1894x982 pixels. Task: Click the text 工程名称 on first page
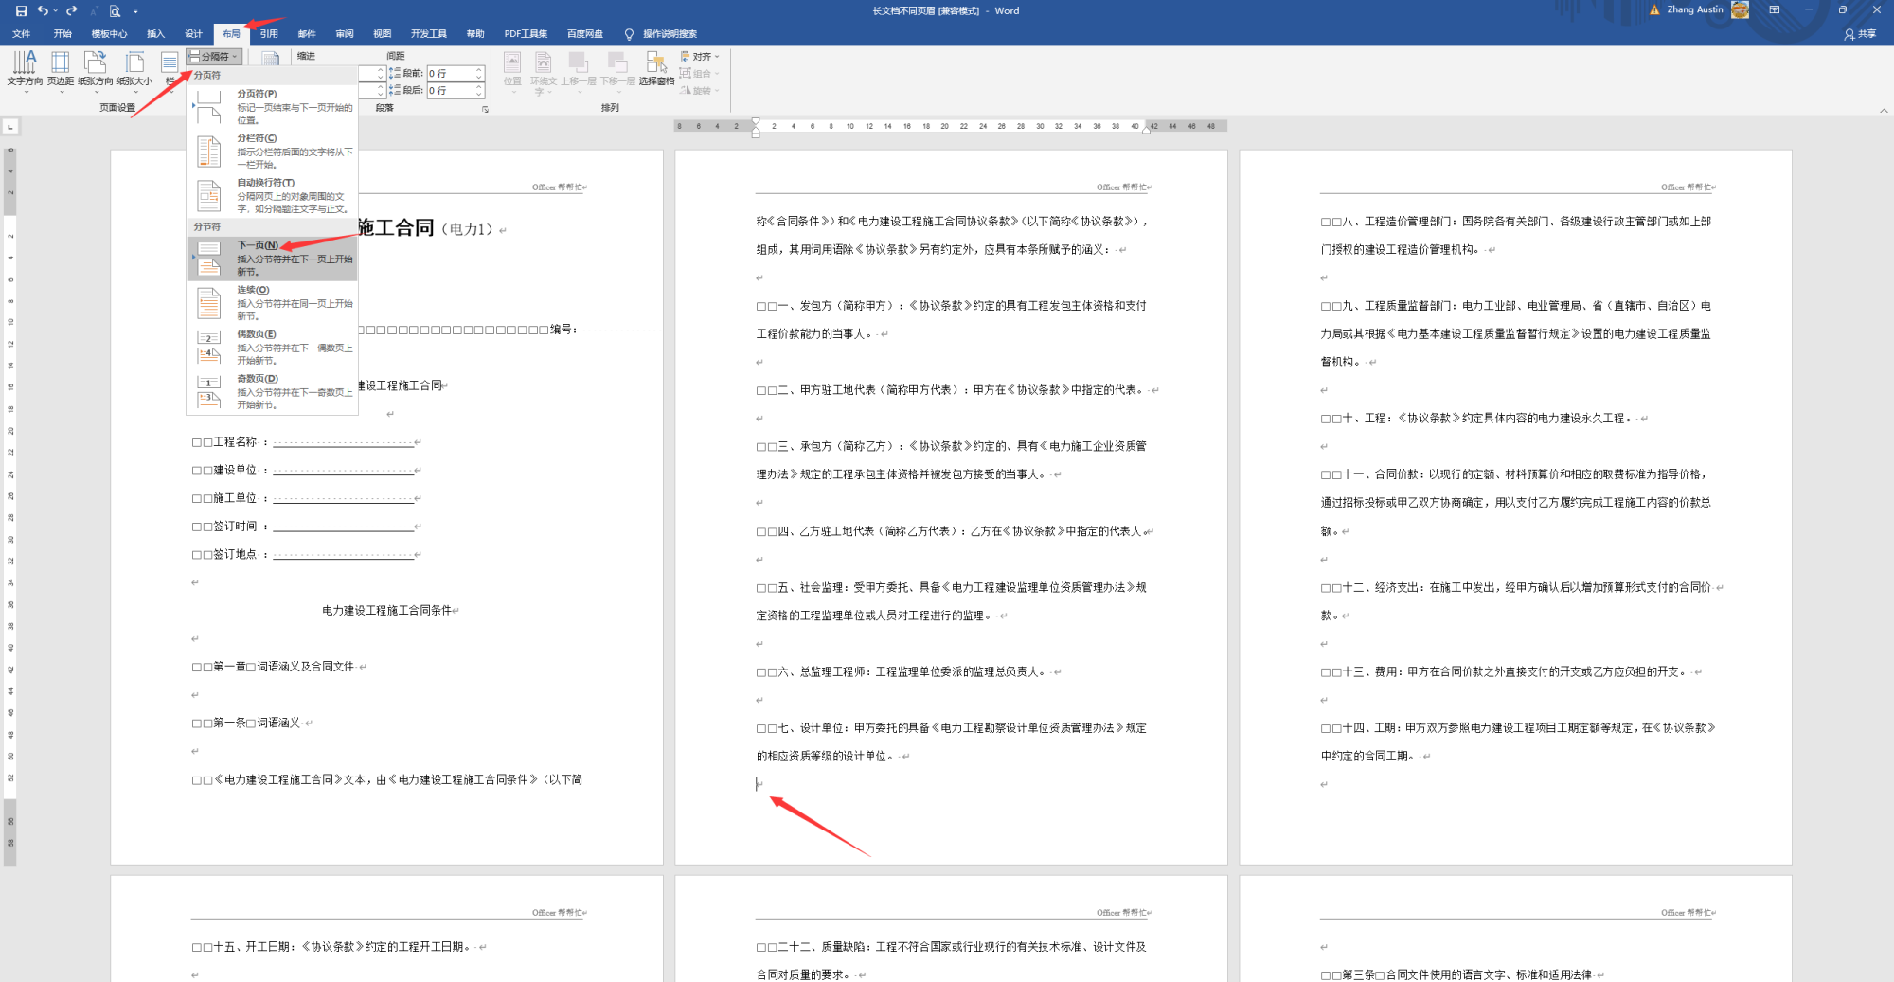click(235, 442)
